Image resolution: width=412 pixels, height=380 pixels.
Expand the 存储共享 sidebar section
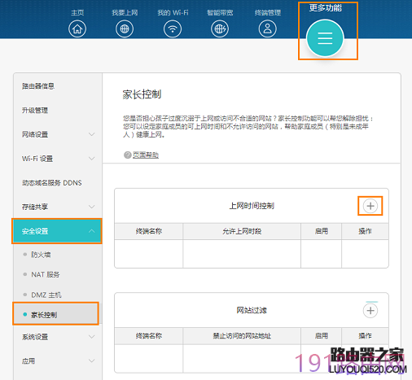[58, 207]
